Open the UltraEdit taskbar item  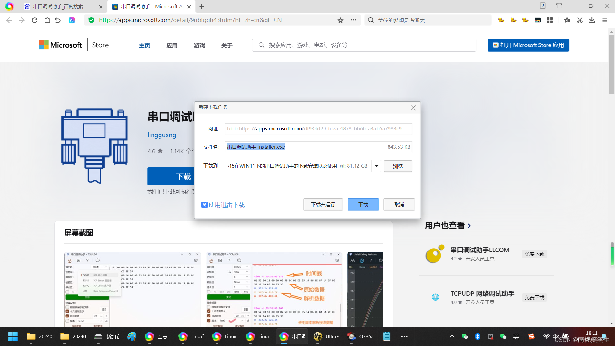[x=327, y=336]
